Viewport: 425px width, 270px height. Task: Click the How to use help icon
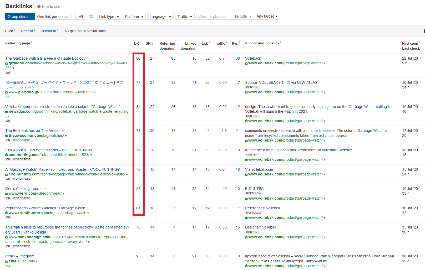[x=39, y=7]
